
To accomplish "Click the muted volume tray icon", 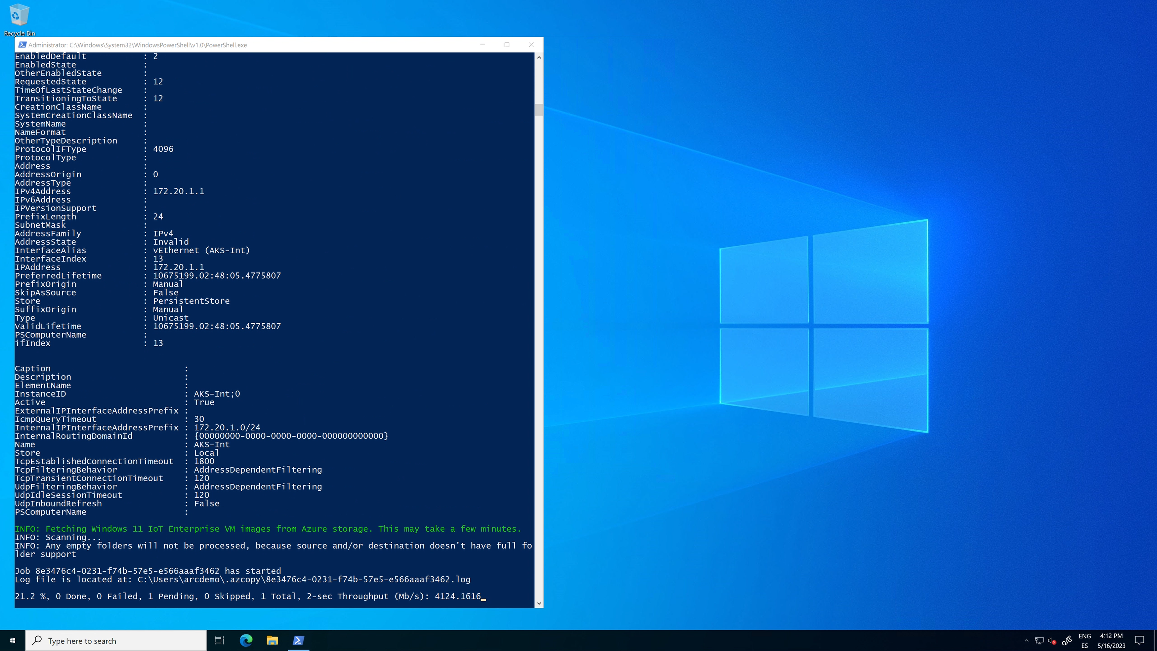I will click(1052, 641).
